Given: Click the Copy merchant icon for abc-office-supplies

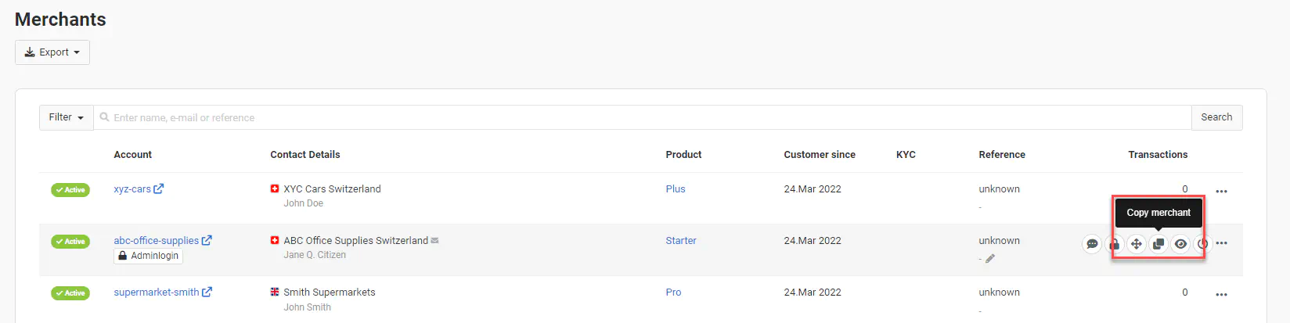Looking at the screenshot, I should pyautogui.click(x=1158, y=244).
